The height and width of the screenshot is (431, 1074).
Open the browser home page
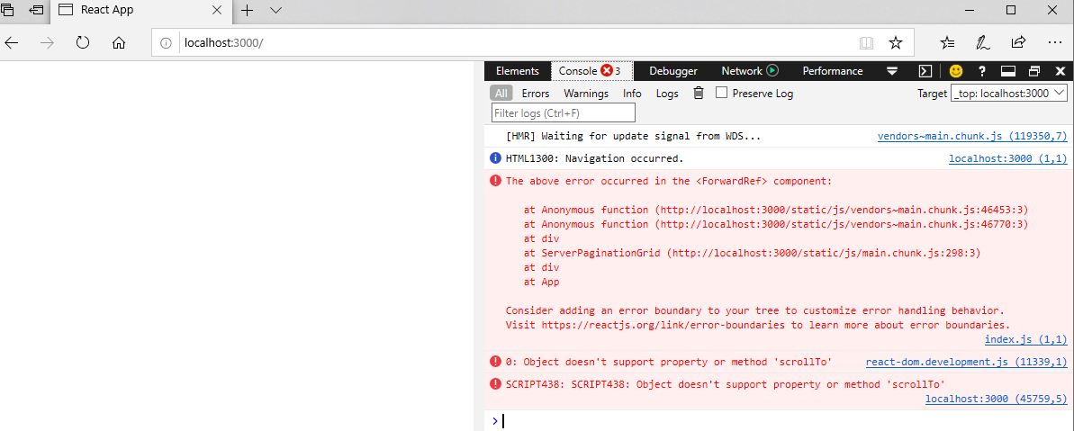tap(119, 43)
